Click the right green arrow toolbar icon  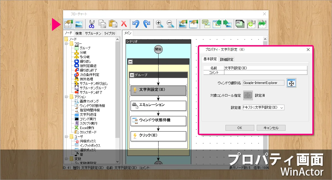pyautogui.click(x=227, y=24)
